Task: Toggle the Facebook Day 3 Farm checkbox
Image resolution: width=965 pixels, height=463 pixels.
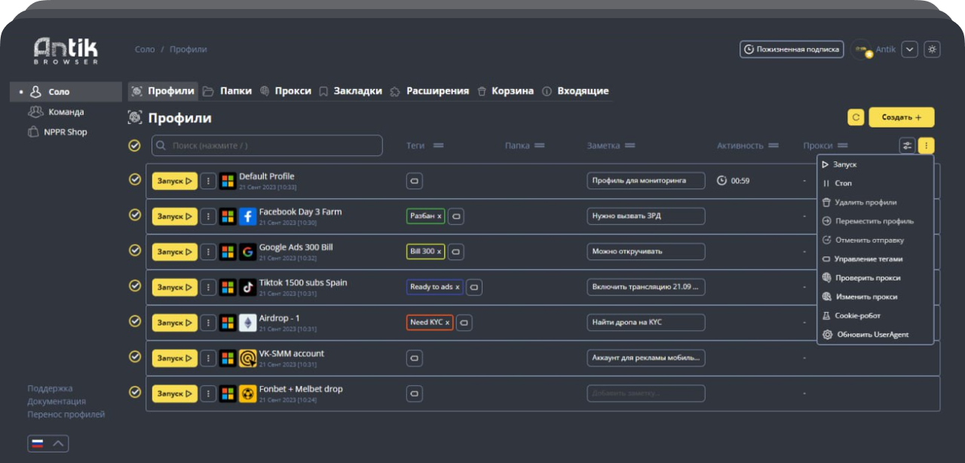Action: (x=135, y=215)
